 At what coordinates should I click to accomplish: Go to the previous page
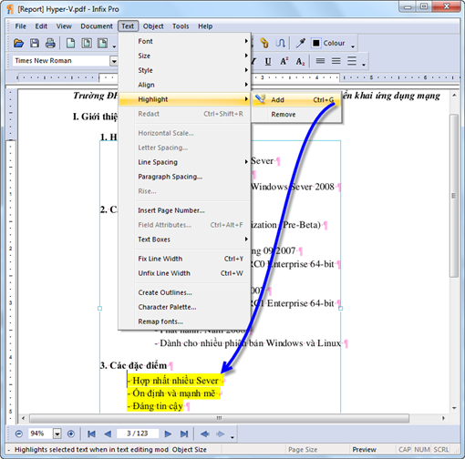click(x=108, y=434)
